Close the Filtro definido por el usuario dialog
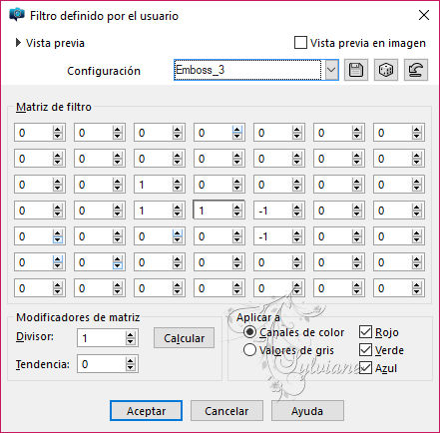The width and height of the screenshot is (440, 433). 424,15
